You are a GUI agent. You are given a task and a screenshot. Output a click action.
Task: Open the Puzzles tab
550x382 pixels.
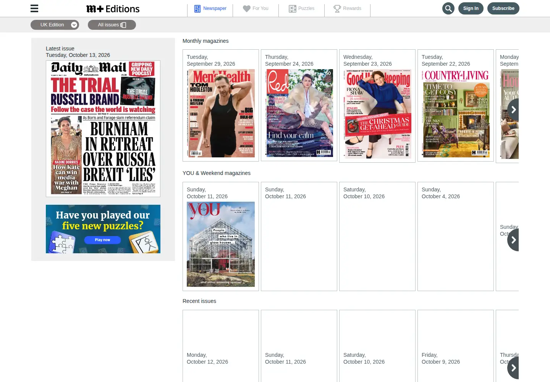click(302, 8)
